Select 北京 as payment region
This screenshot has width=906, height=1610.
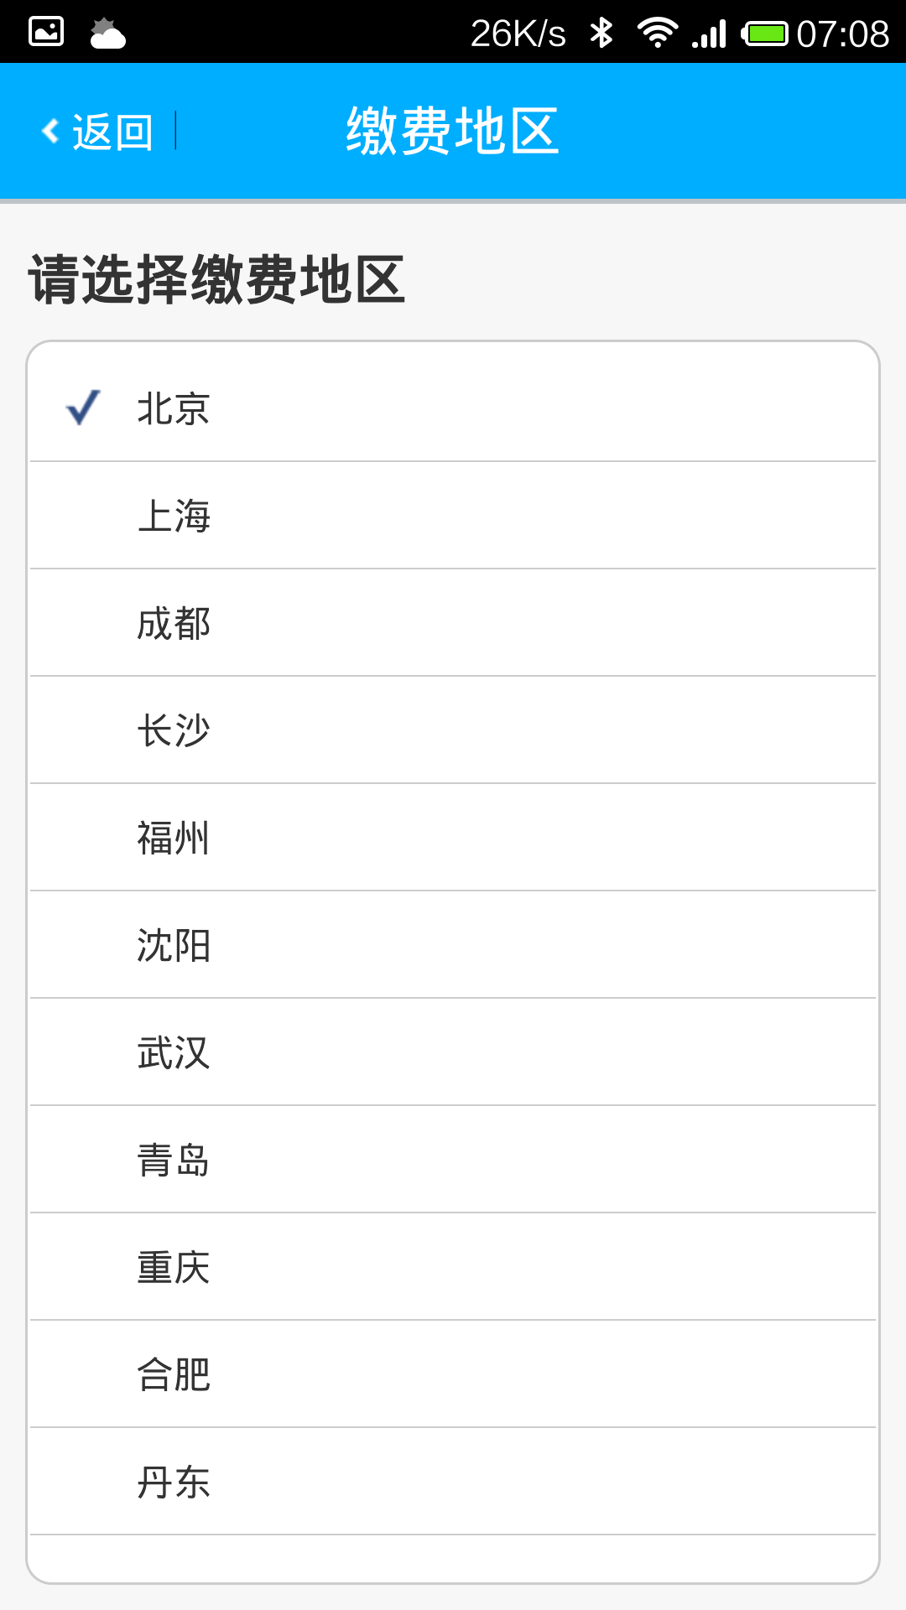pyautogui.click(x=174, y=409)
